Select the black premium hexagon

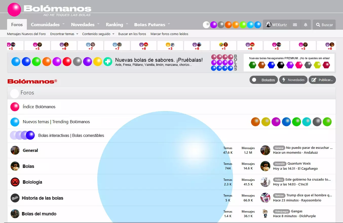tap(281, 65)
